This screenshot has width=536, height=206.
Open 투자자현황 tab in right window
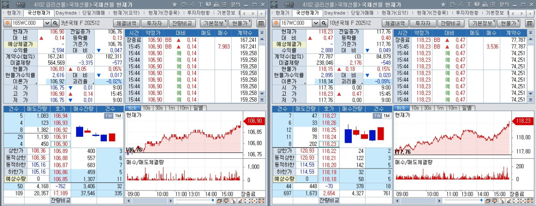point(467,13)
